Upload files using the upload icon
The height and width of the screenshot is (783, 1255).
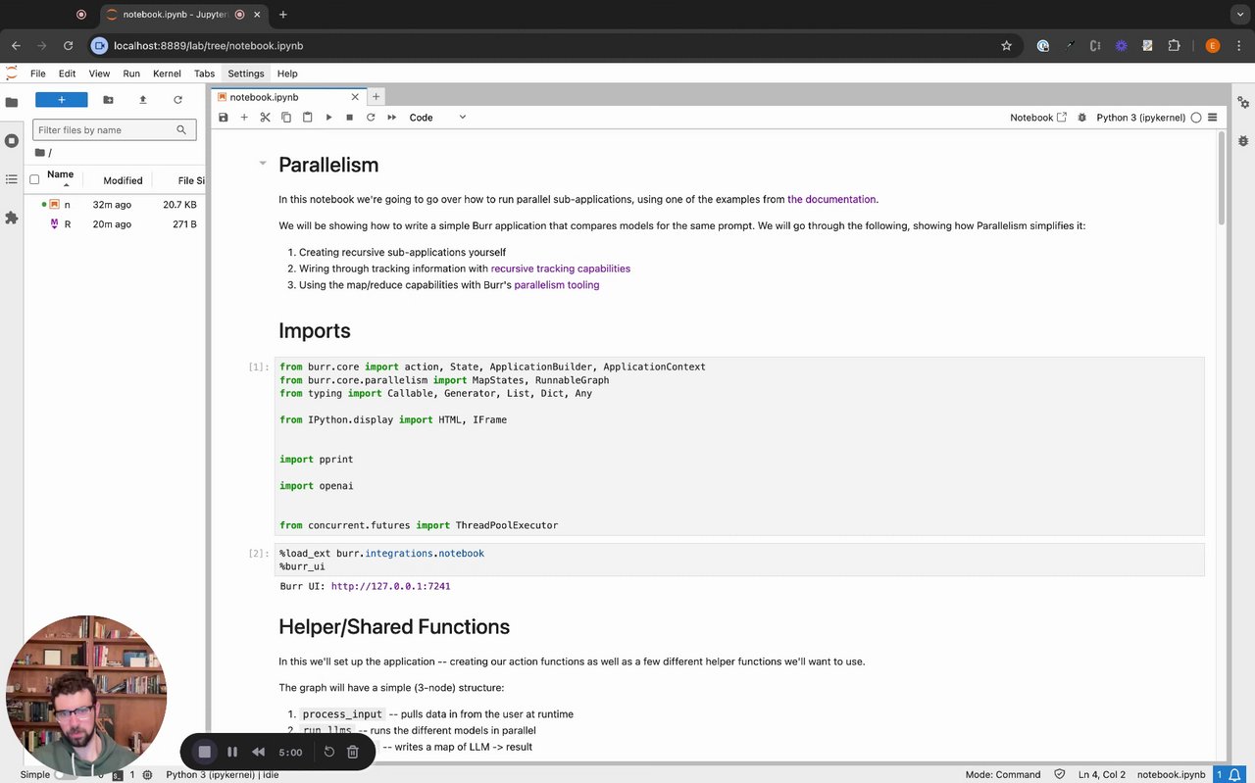[143, 100]
